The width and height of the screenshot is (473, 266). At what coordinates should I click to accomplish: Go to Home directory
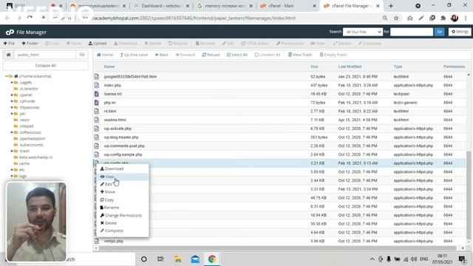point(105,55)
